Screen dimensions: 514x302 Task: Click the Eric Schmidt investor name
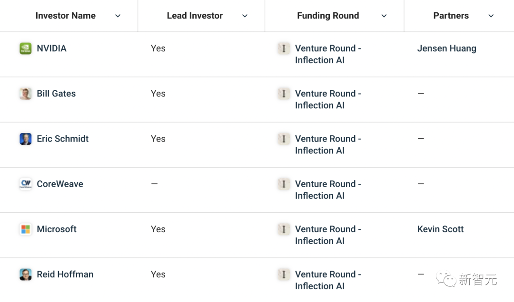pos(63,139)
